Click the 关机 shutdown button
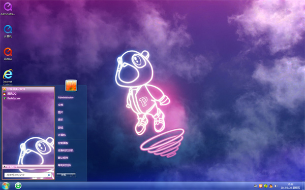Image resolution: width=305 pixels, height=190 pixels. pos(64,175)
